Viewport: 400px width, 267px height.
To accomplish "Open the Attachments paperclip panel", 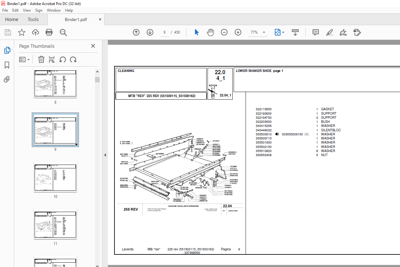I will click(x=7, y=79).
